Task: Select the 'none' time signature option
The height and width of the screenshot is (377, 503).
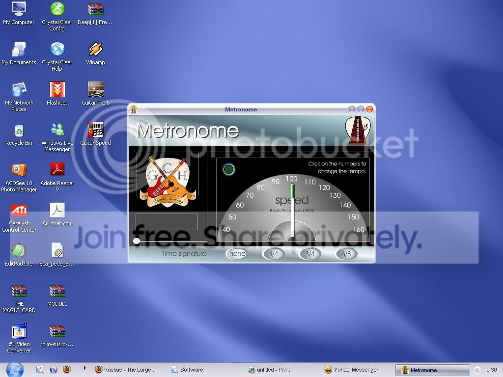Action: pos(237,254)
